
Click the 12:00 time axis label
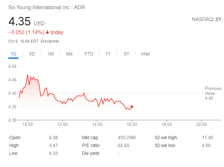click(x=62, y=125)
